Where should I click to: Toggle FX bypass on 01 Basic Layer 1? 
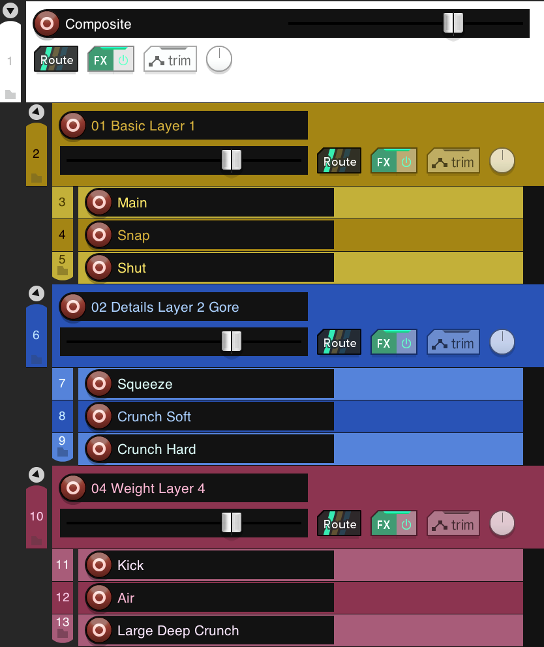(x=406, y=161)
